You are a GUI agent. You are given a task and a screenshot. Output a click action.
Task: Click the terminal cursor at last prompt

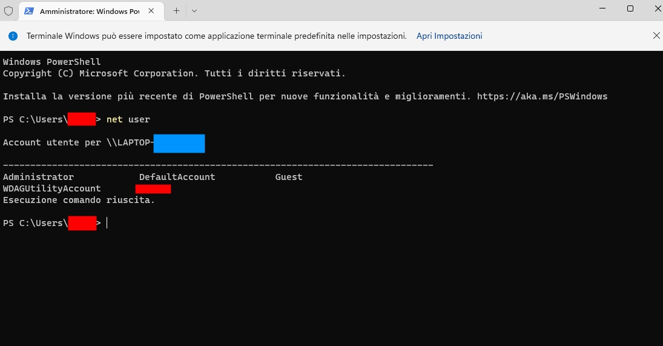tap(107, 222)
